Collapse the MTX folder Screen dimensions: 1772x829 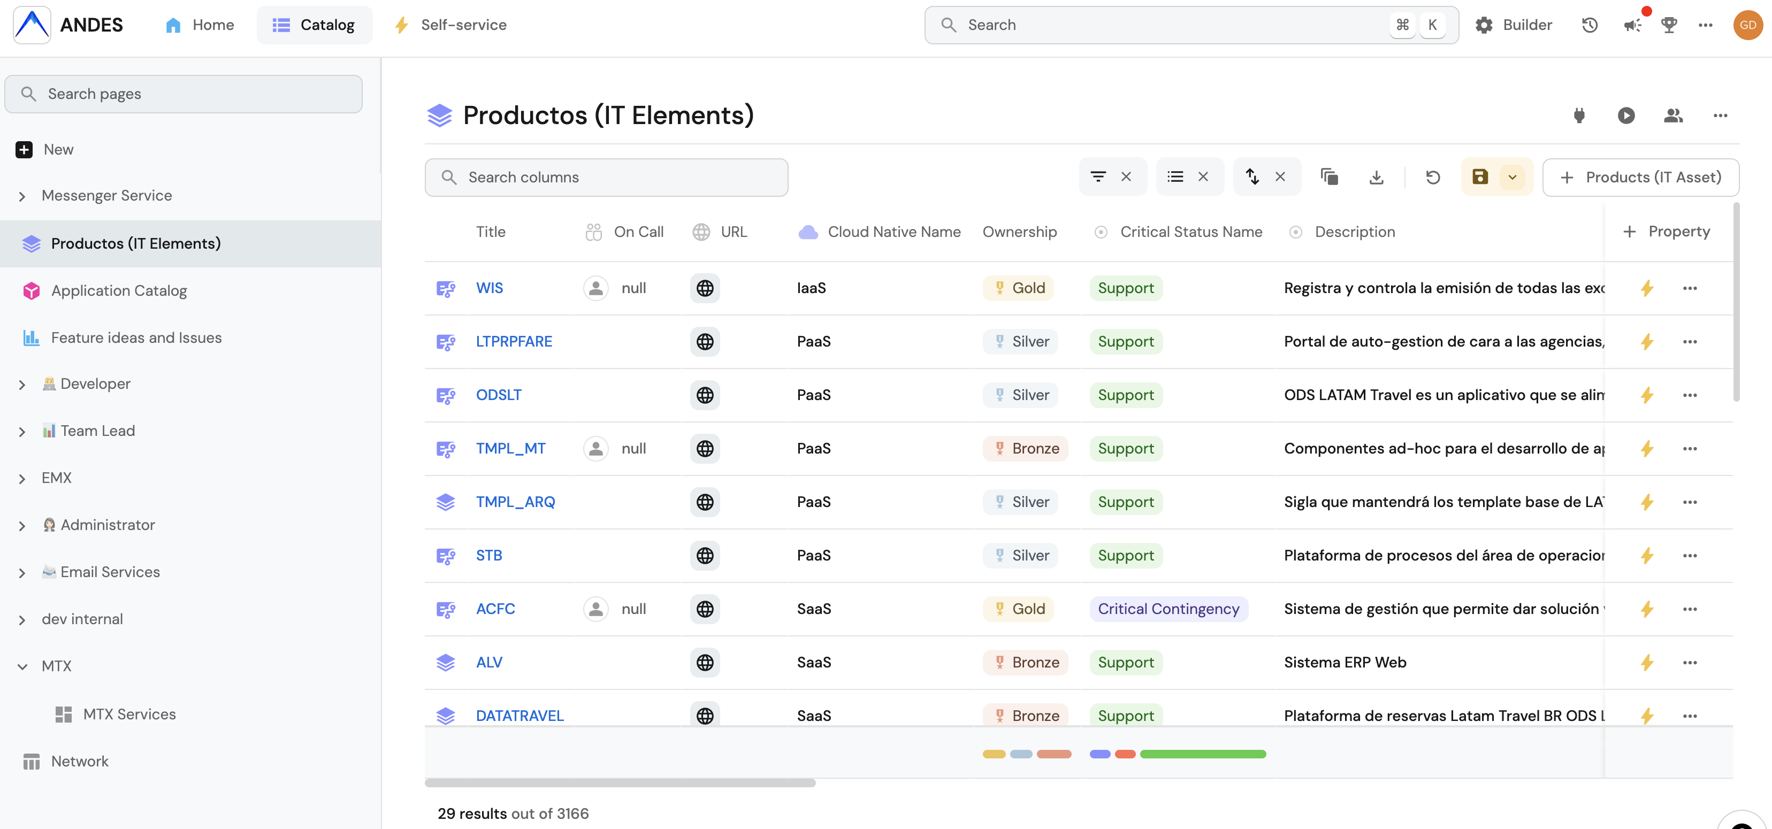pyautogui.click(x=22, y=667)
